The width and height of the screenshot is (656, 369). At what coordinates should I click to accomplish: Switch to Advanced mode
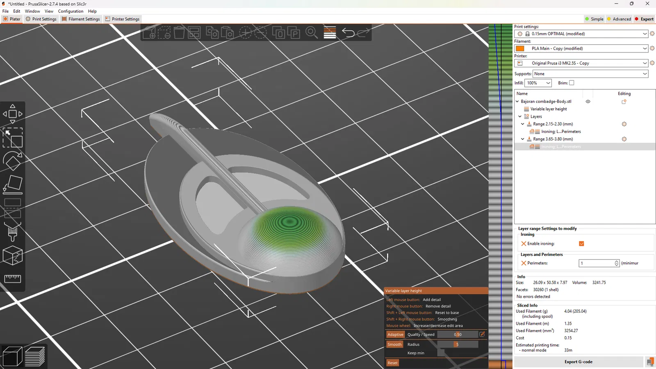point(619,19)
